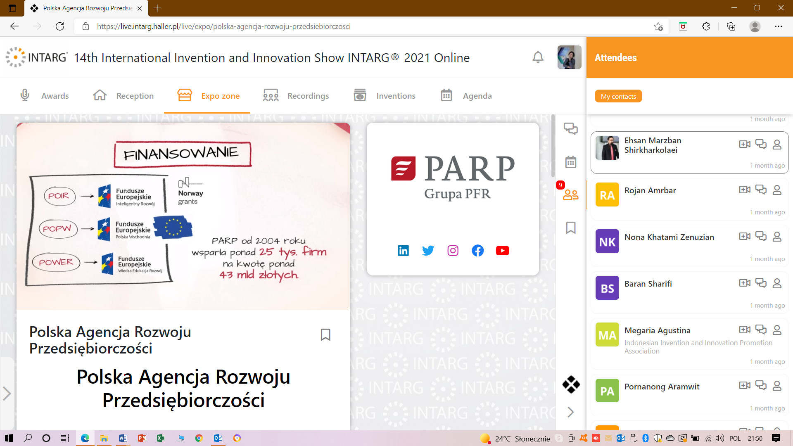Start chat with Ehsan Marzban Shirkharkolaei

point(761,144)
